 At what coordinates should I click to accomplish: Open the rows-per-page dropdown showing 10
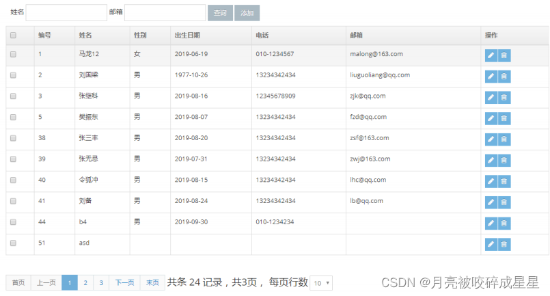pos(321,283)
